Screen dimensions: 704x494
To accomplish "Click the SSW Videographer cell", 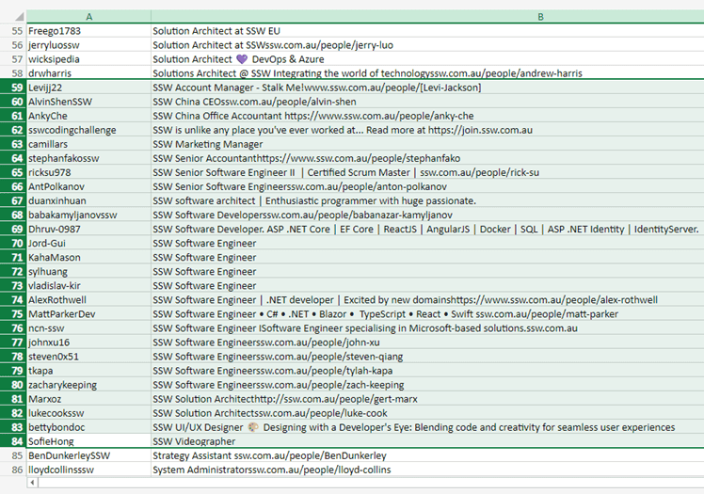I will click(426, 441).
